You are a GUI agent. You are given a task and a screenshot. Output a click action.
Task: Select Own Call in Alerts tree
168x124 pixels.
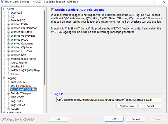[16, 13]
